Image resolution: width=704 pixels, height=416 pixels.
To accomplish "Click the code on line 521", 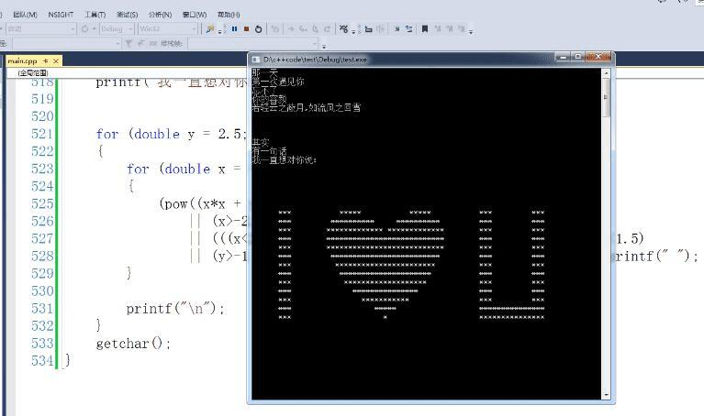I will coord(171,134).
